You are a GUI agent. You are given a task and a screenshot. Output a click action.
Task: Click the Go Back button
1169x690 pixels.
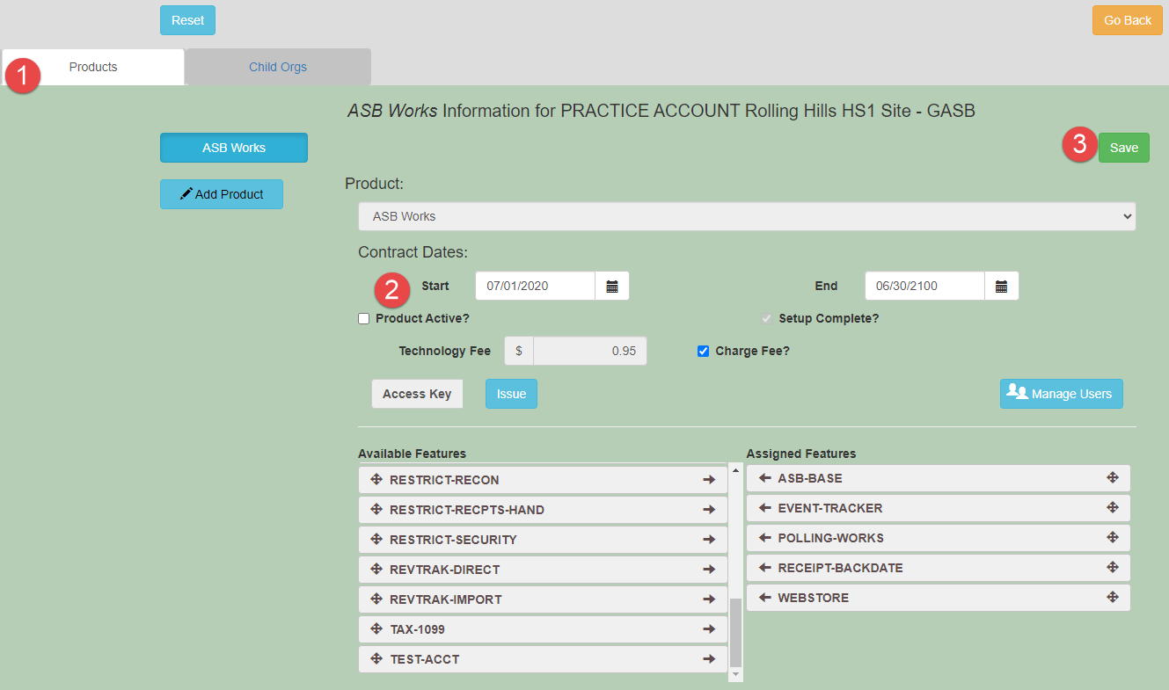[x=1128, y=20]
